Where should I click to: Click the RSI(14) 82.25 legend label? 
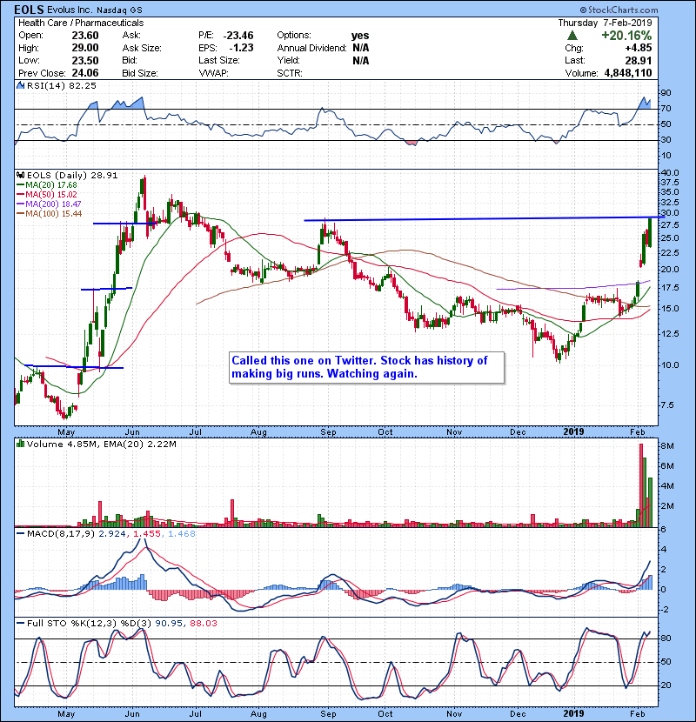pos(61,85)
